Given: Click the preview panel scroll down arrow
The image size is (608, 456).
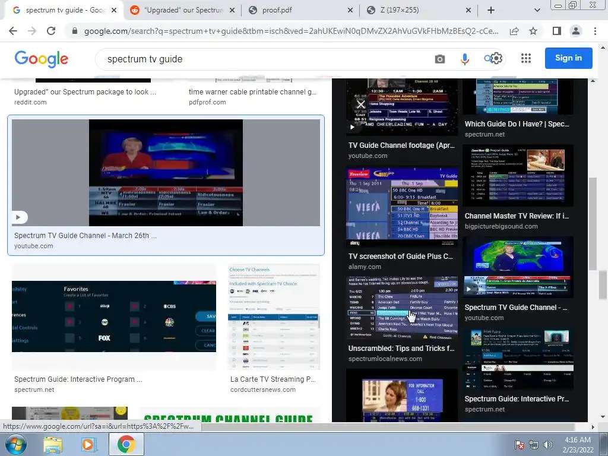Looking at the screenshot, I should [593, 417].
